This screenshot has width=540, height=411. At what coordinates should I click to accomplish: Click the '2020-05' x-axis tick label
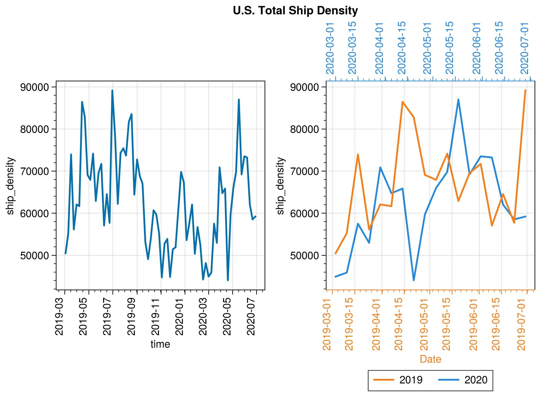(x=227, y=316)
